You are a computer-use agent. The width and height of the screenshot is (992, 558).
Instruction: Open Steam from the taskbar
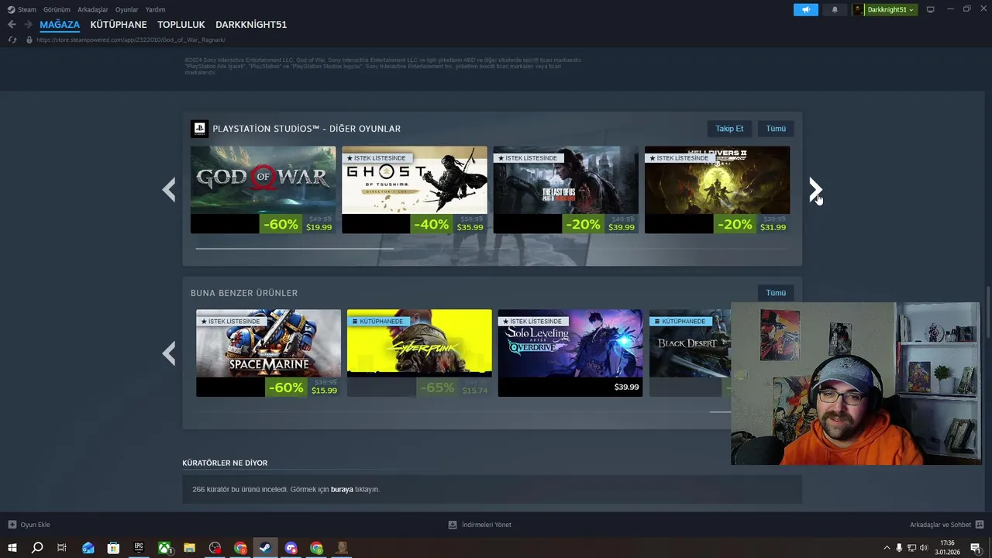pos(266,548)
